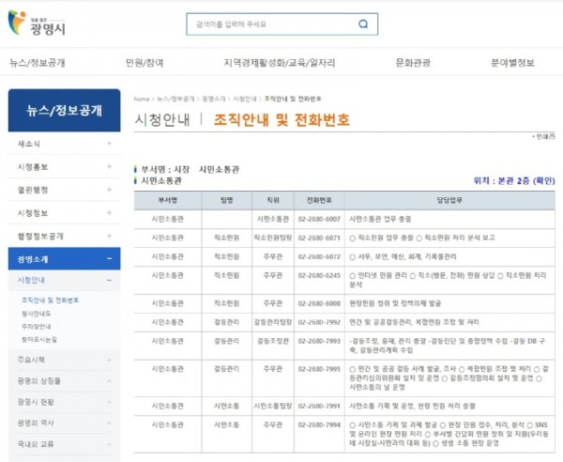Click the 뉴스/정보공개 breadcrumb link
The height and width of the screenshot is (462, 563).
pyautogui.click(x=175, y=99)
